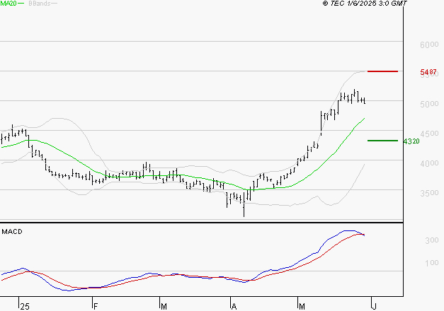Click the 6000 price axis label

(x=428, y=45)
